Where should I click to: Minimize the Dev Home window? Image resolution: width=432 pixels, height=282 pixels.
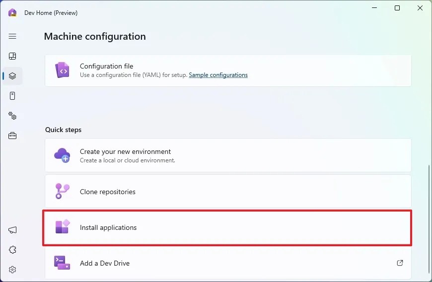coord(374,8)
